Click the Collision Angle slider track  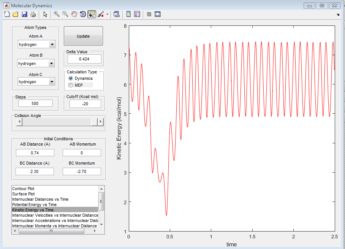coord(57,122)
